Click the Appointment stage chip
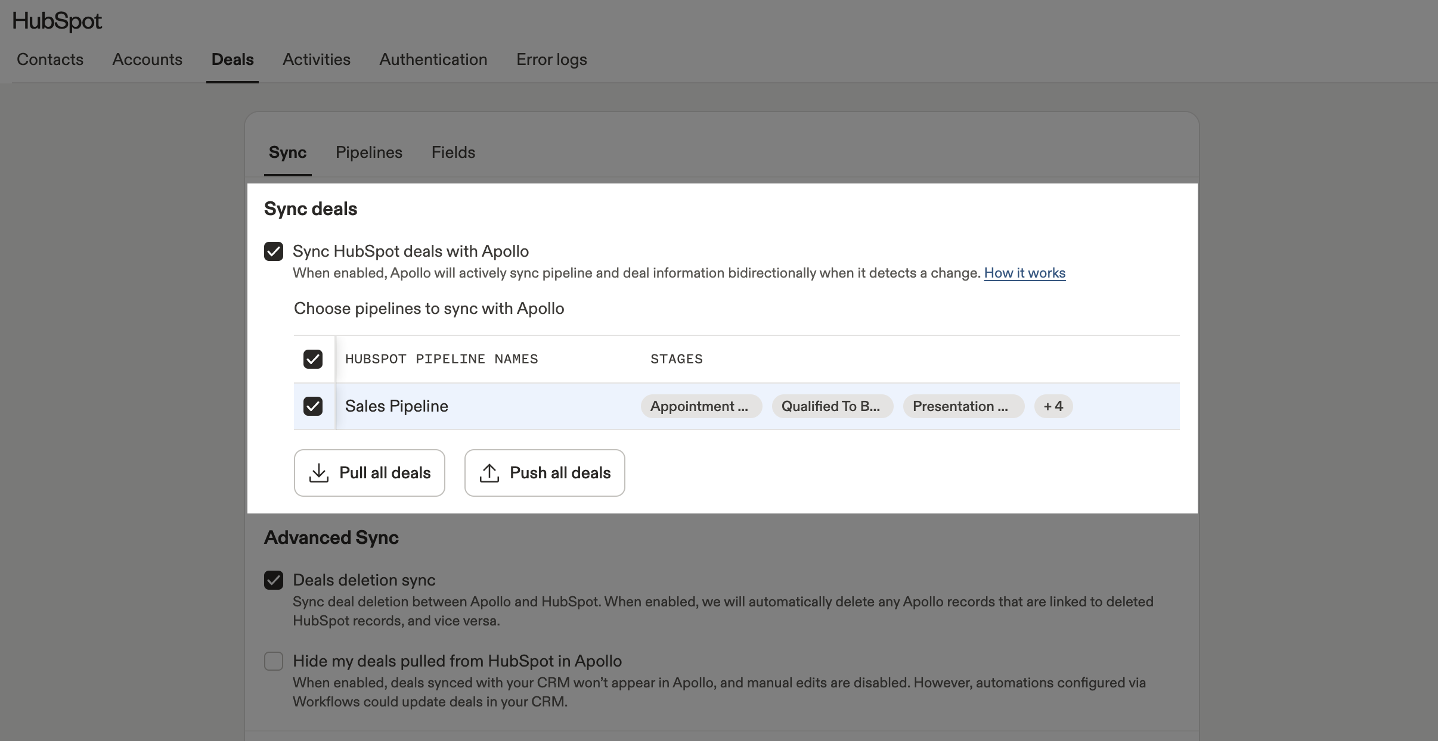 pos(702,406)
